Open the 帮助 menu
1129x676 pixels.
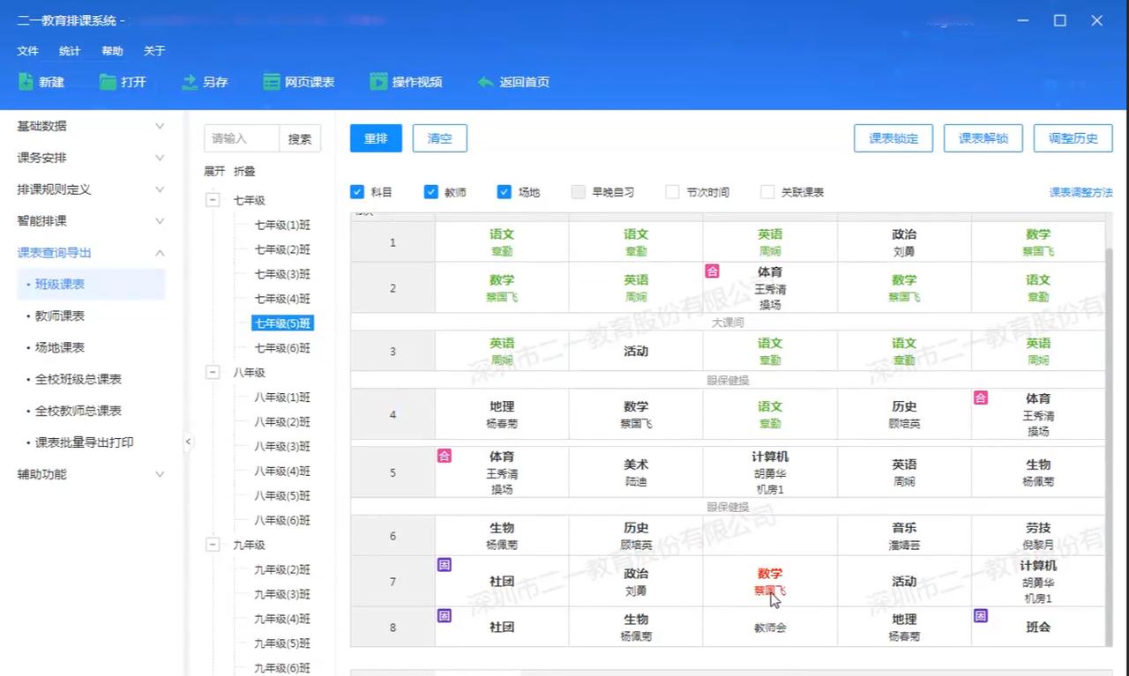[x=112, y=51]
